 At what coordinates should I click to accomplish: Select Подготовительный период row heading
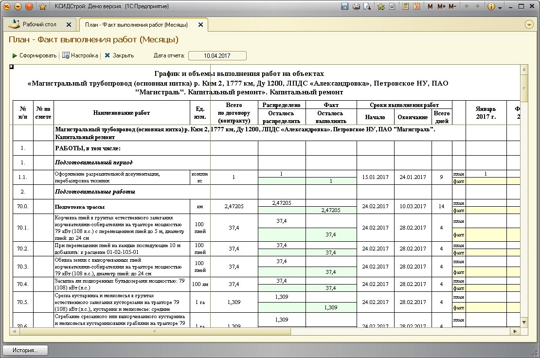coord(94,162)
